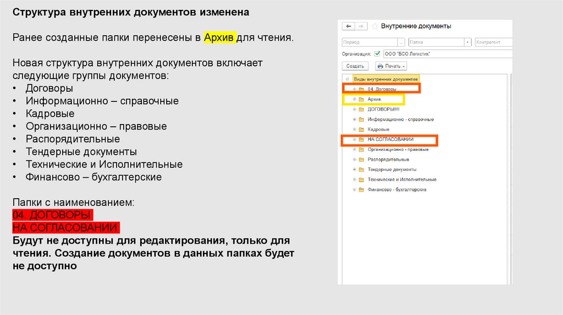Image resolution: width=563 pixels, height=315 pixels.
Task: Click the folder icon of НА СОГЛАСОВАНИИ
Action: [362, 139]
